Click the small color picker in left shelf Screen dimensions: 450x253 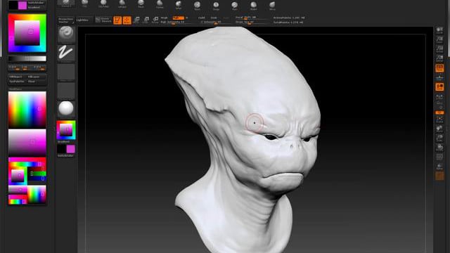tap(66, 130)
